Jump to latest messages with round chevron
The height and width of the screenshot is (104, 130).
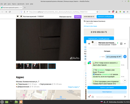[x=125, y=80]
